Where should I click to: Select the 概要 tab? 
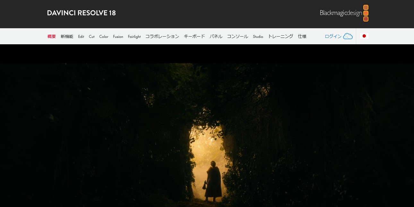(x=52, y=37)
